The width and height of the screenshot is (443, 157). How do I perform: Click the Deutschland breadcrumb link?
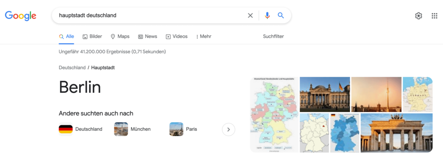72,68
